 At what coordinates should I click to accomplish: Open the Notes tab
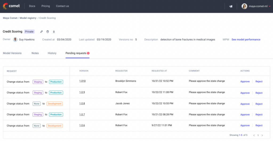(35, 53)
